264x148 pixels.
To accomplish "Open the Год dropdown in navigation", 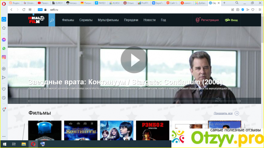I will (x=163, y=20).
